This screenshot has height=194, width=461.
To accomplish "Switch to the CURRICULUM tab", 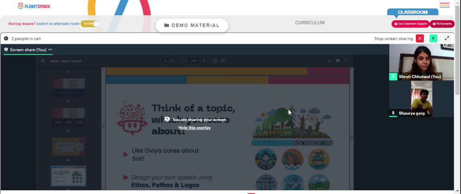I will [x=310, y=23].
